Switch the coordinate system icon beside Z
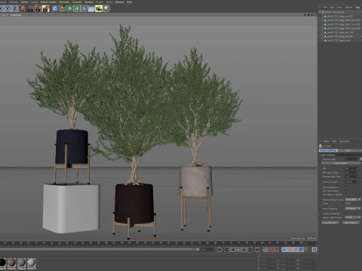 (23, 8)
